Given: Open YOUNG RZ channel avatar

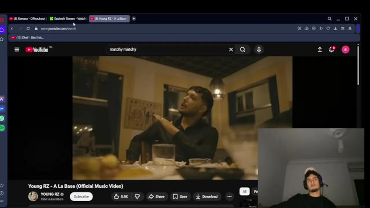Looking at the screenshot, I should (33, 196).
